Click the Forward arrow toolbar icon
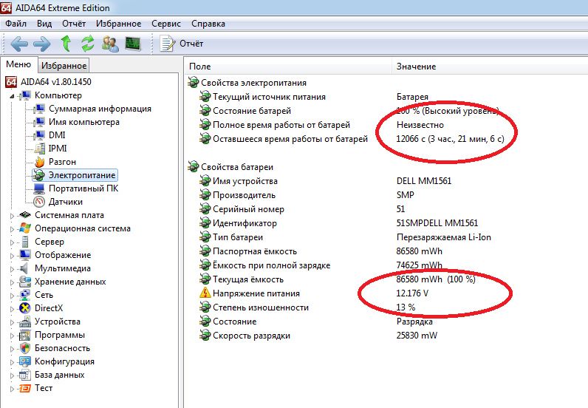 coord(41,44)
